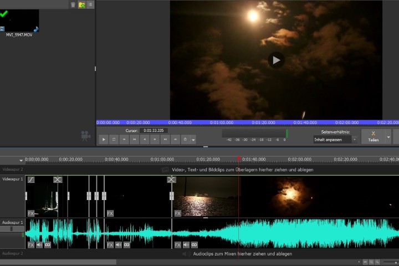Open the Seitenverhältnis dropdown

[335, 140]
